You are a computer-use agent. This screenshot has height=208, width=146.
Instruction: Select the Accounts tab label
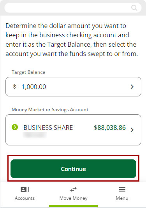(25, 198)
